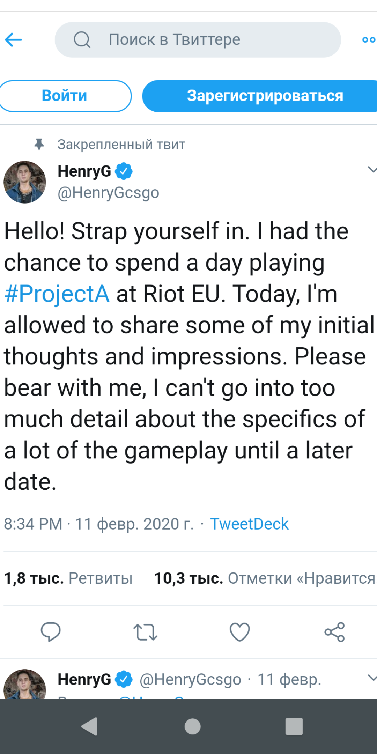This screenshot has height=754, width=377.
Task: Open the #ProjectA hashtag link
Action: (57, 294)
